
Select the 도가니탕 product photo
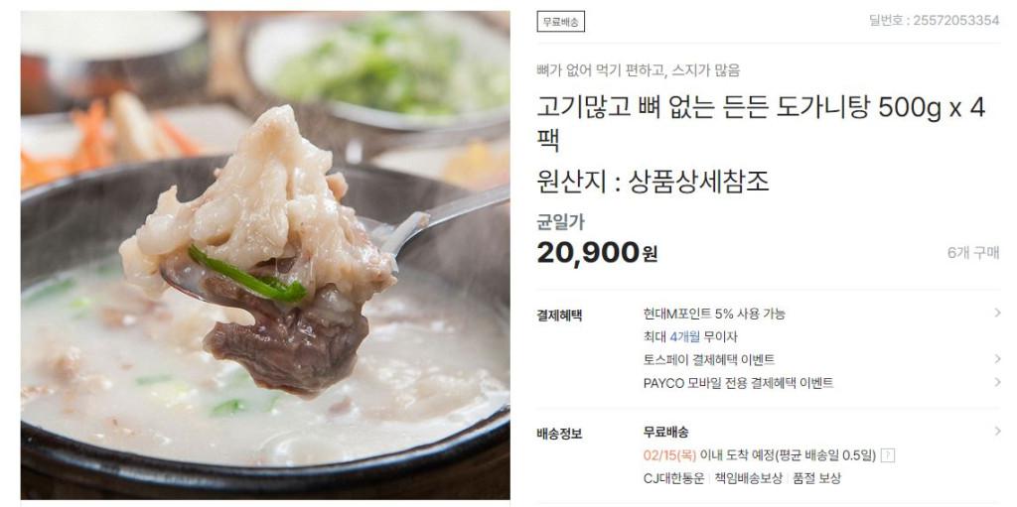pyautogui.click(x=265, y=255)
